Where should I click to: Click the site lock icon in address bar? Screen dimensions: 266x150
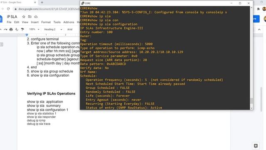click(x=15, y=9)
